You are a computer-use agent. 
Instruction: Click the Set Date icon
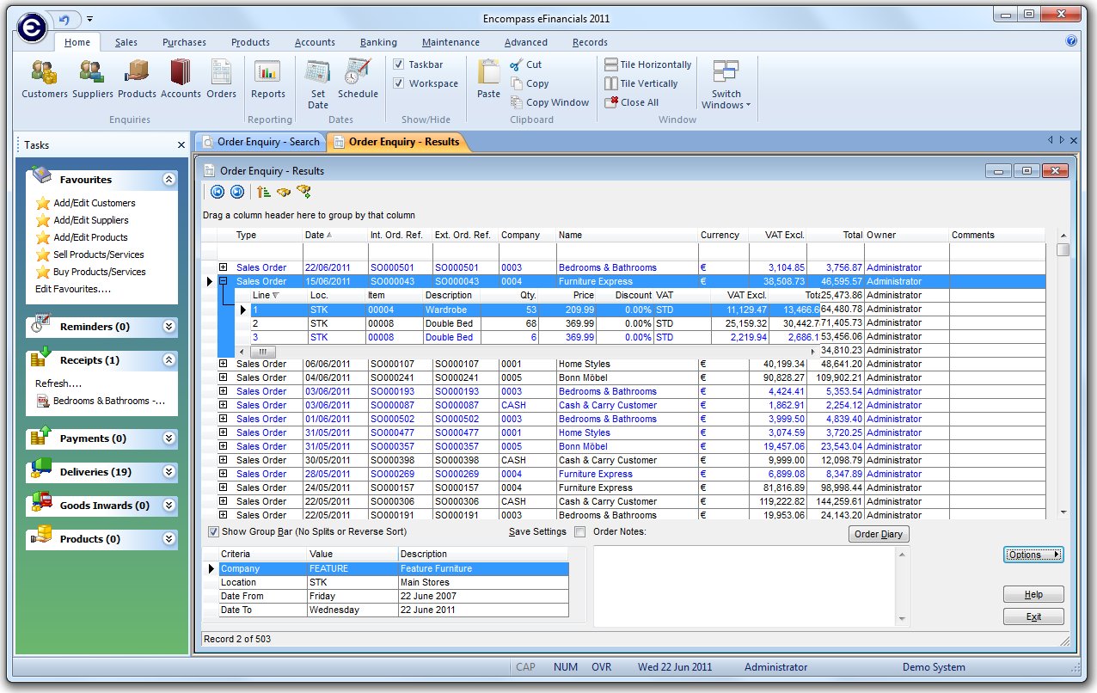coord(318,83)
